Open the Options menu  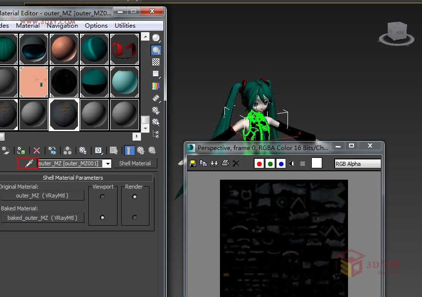96,26
